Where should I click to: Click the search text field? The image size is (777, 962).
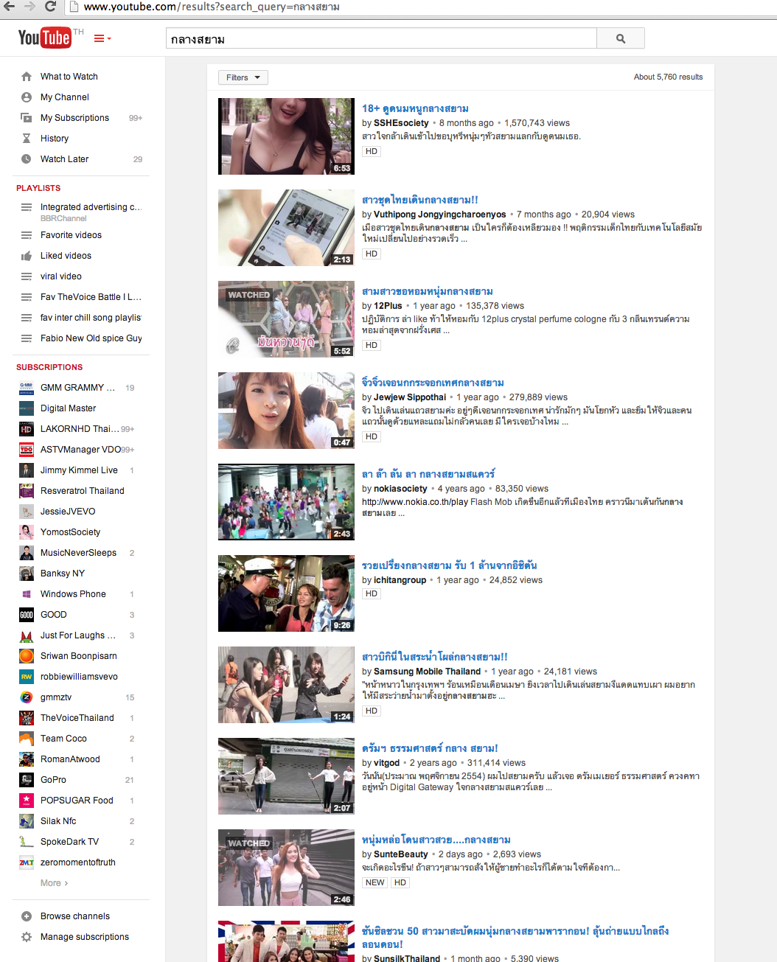(381, 39)
